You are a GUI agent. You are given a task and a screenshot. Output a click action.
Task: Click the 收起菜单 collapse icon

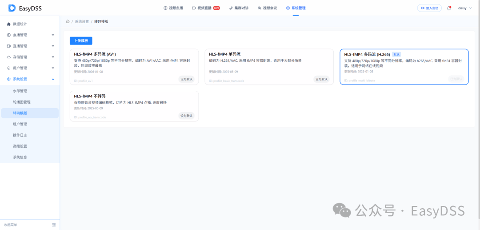54,225
